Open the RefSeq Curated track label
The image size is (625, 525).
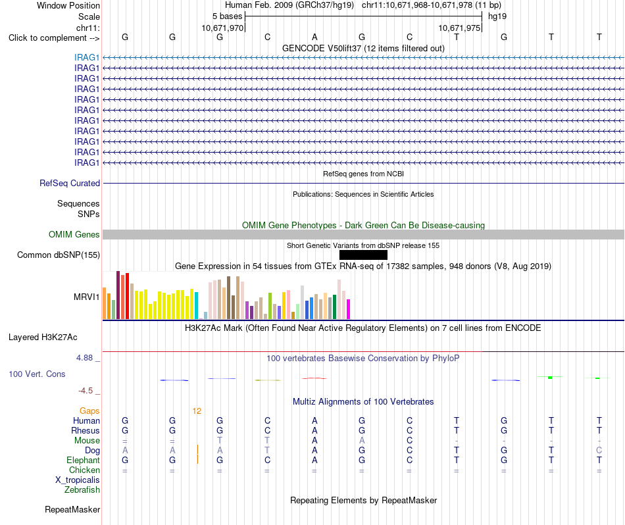click(70, 184)
